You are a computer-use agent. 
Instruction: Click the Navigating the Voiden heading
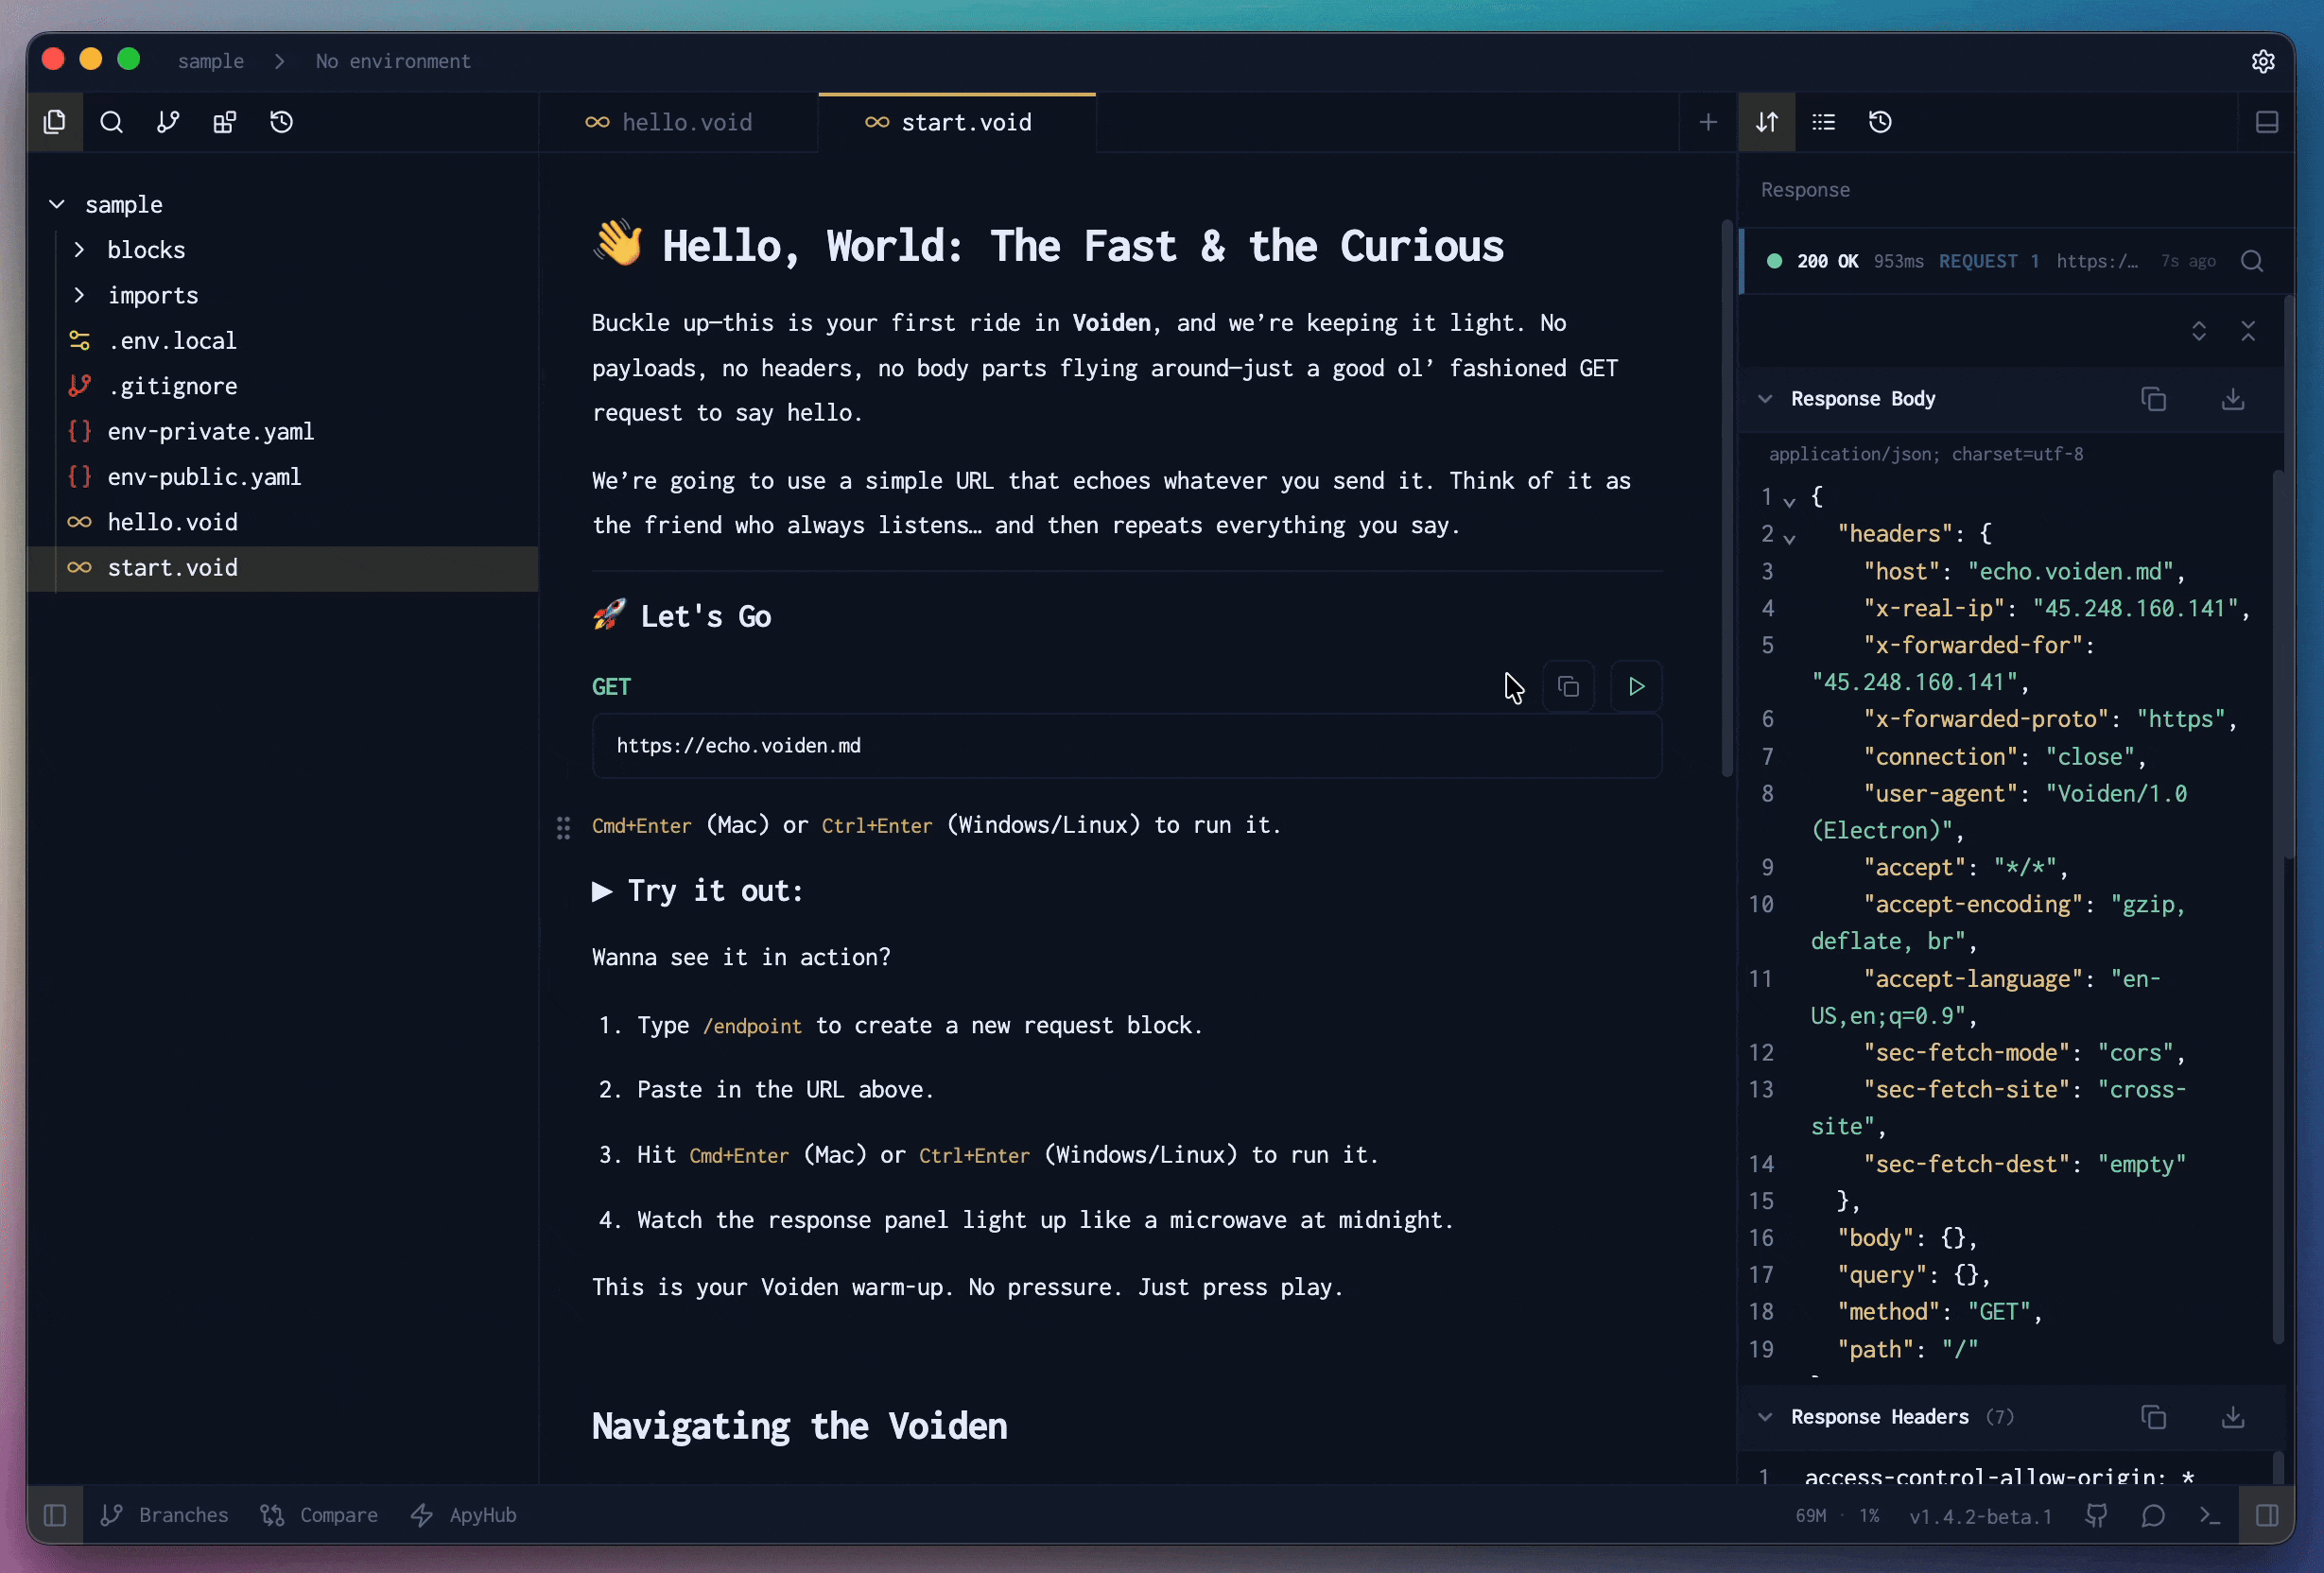[x=799, y=1426]
